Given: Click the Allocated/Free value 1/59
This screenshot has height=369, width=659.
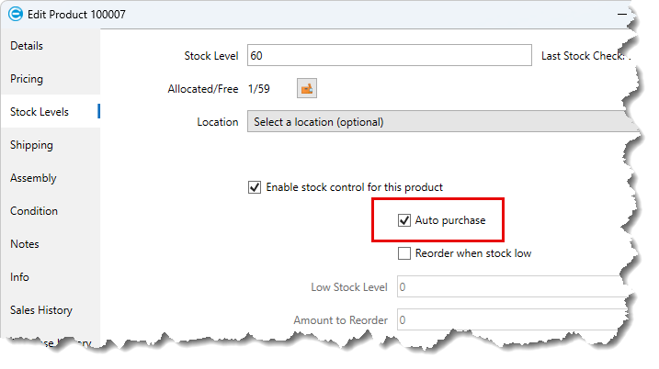Looking at the screenshot, I should (x=258, y=89).
